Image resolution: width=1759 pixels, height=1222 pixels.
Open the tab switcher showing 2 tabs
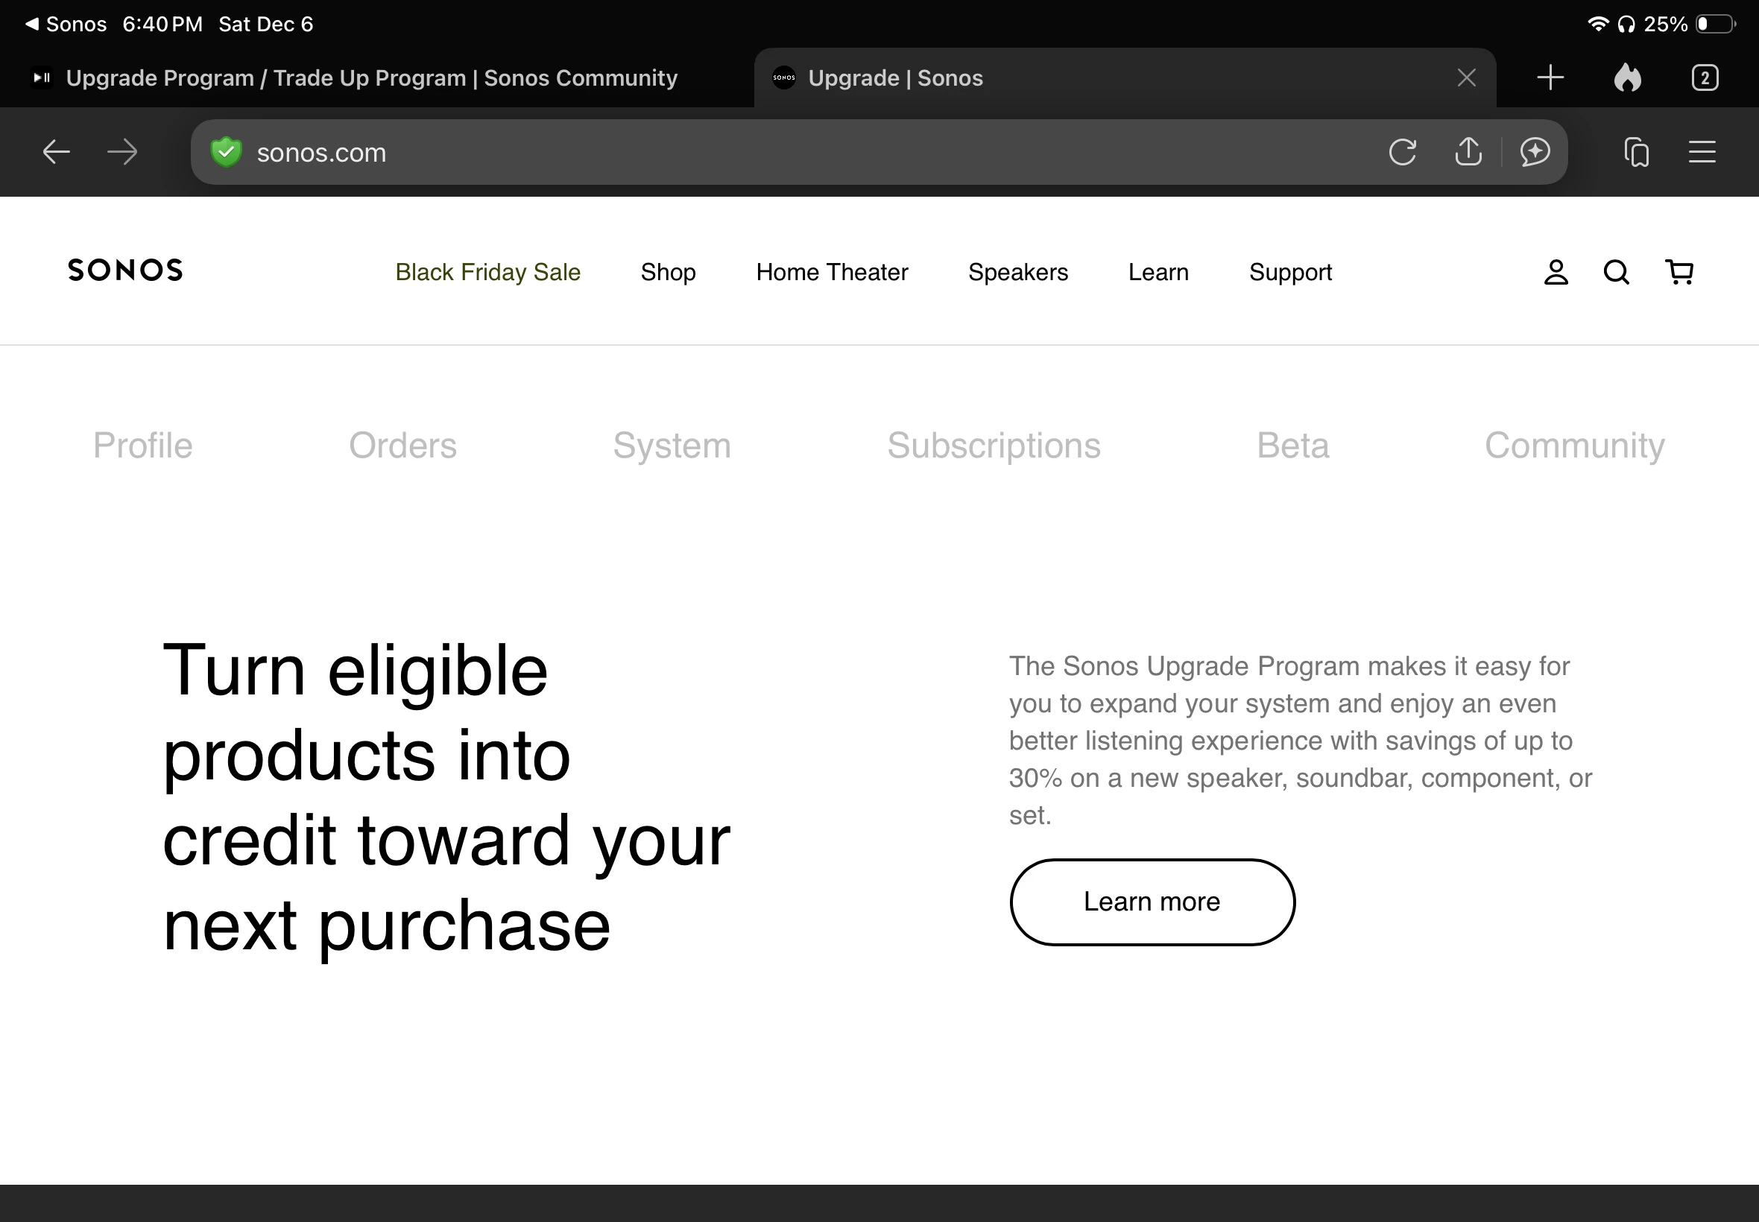point(1705,77)
